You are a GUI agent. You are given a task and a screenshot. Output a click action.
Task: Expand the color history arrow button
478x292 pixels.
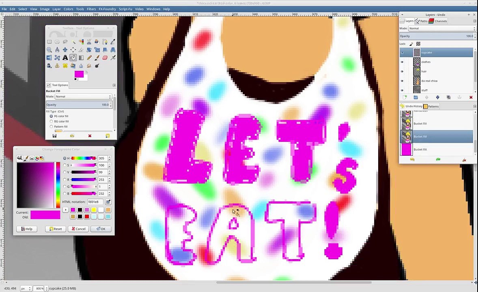click(x=66, y=210)
